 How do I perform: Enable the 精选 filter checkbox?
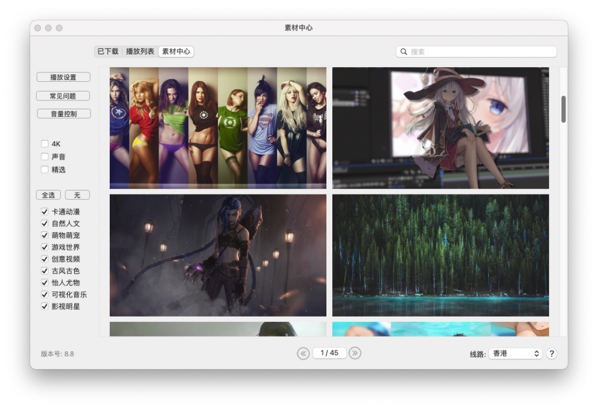coord(44,169)
